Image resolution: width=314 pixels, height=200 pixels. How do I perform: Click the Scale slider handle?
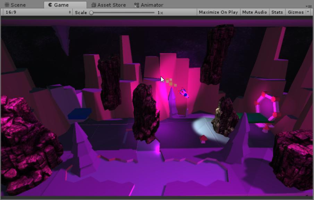[91, 13]
